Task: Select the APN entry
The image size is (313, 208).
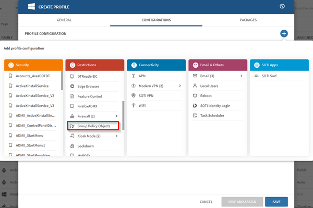Action: [156, 76]
